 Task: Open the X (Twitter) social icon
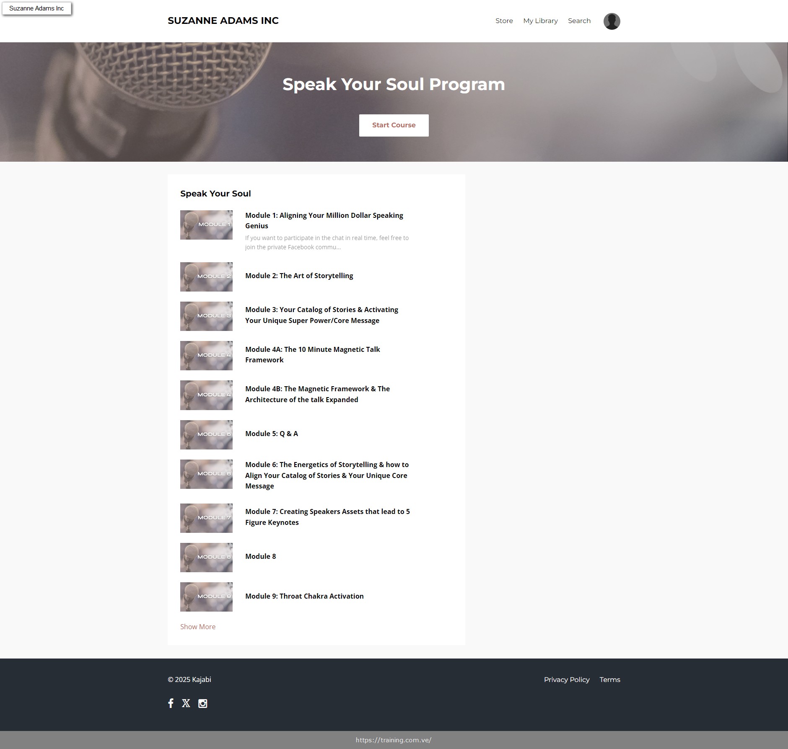click(186, 703)
